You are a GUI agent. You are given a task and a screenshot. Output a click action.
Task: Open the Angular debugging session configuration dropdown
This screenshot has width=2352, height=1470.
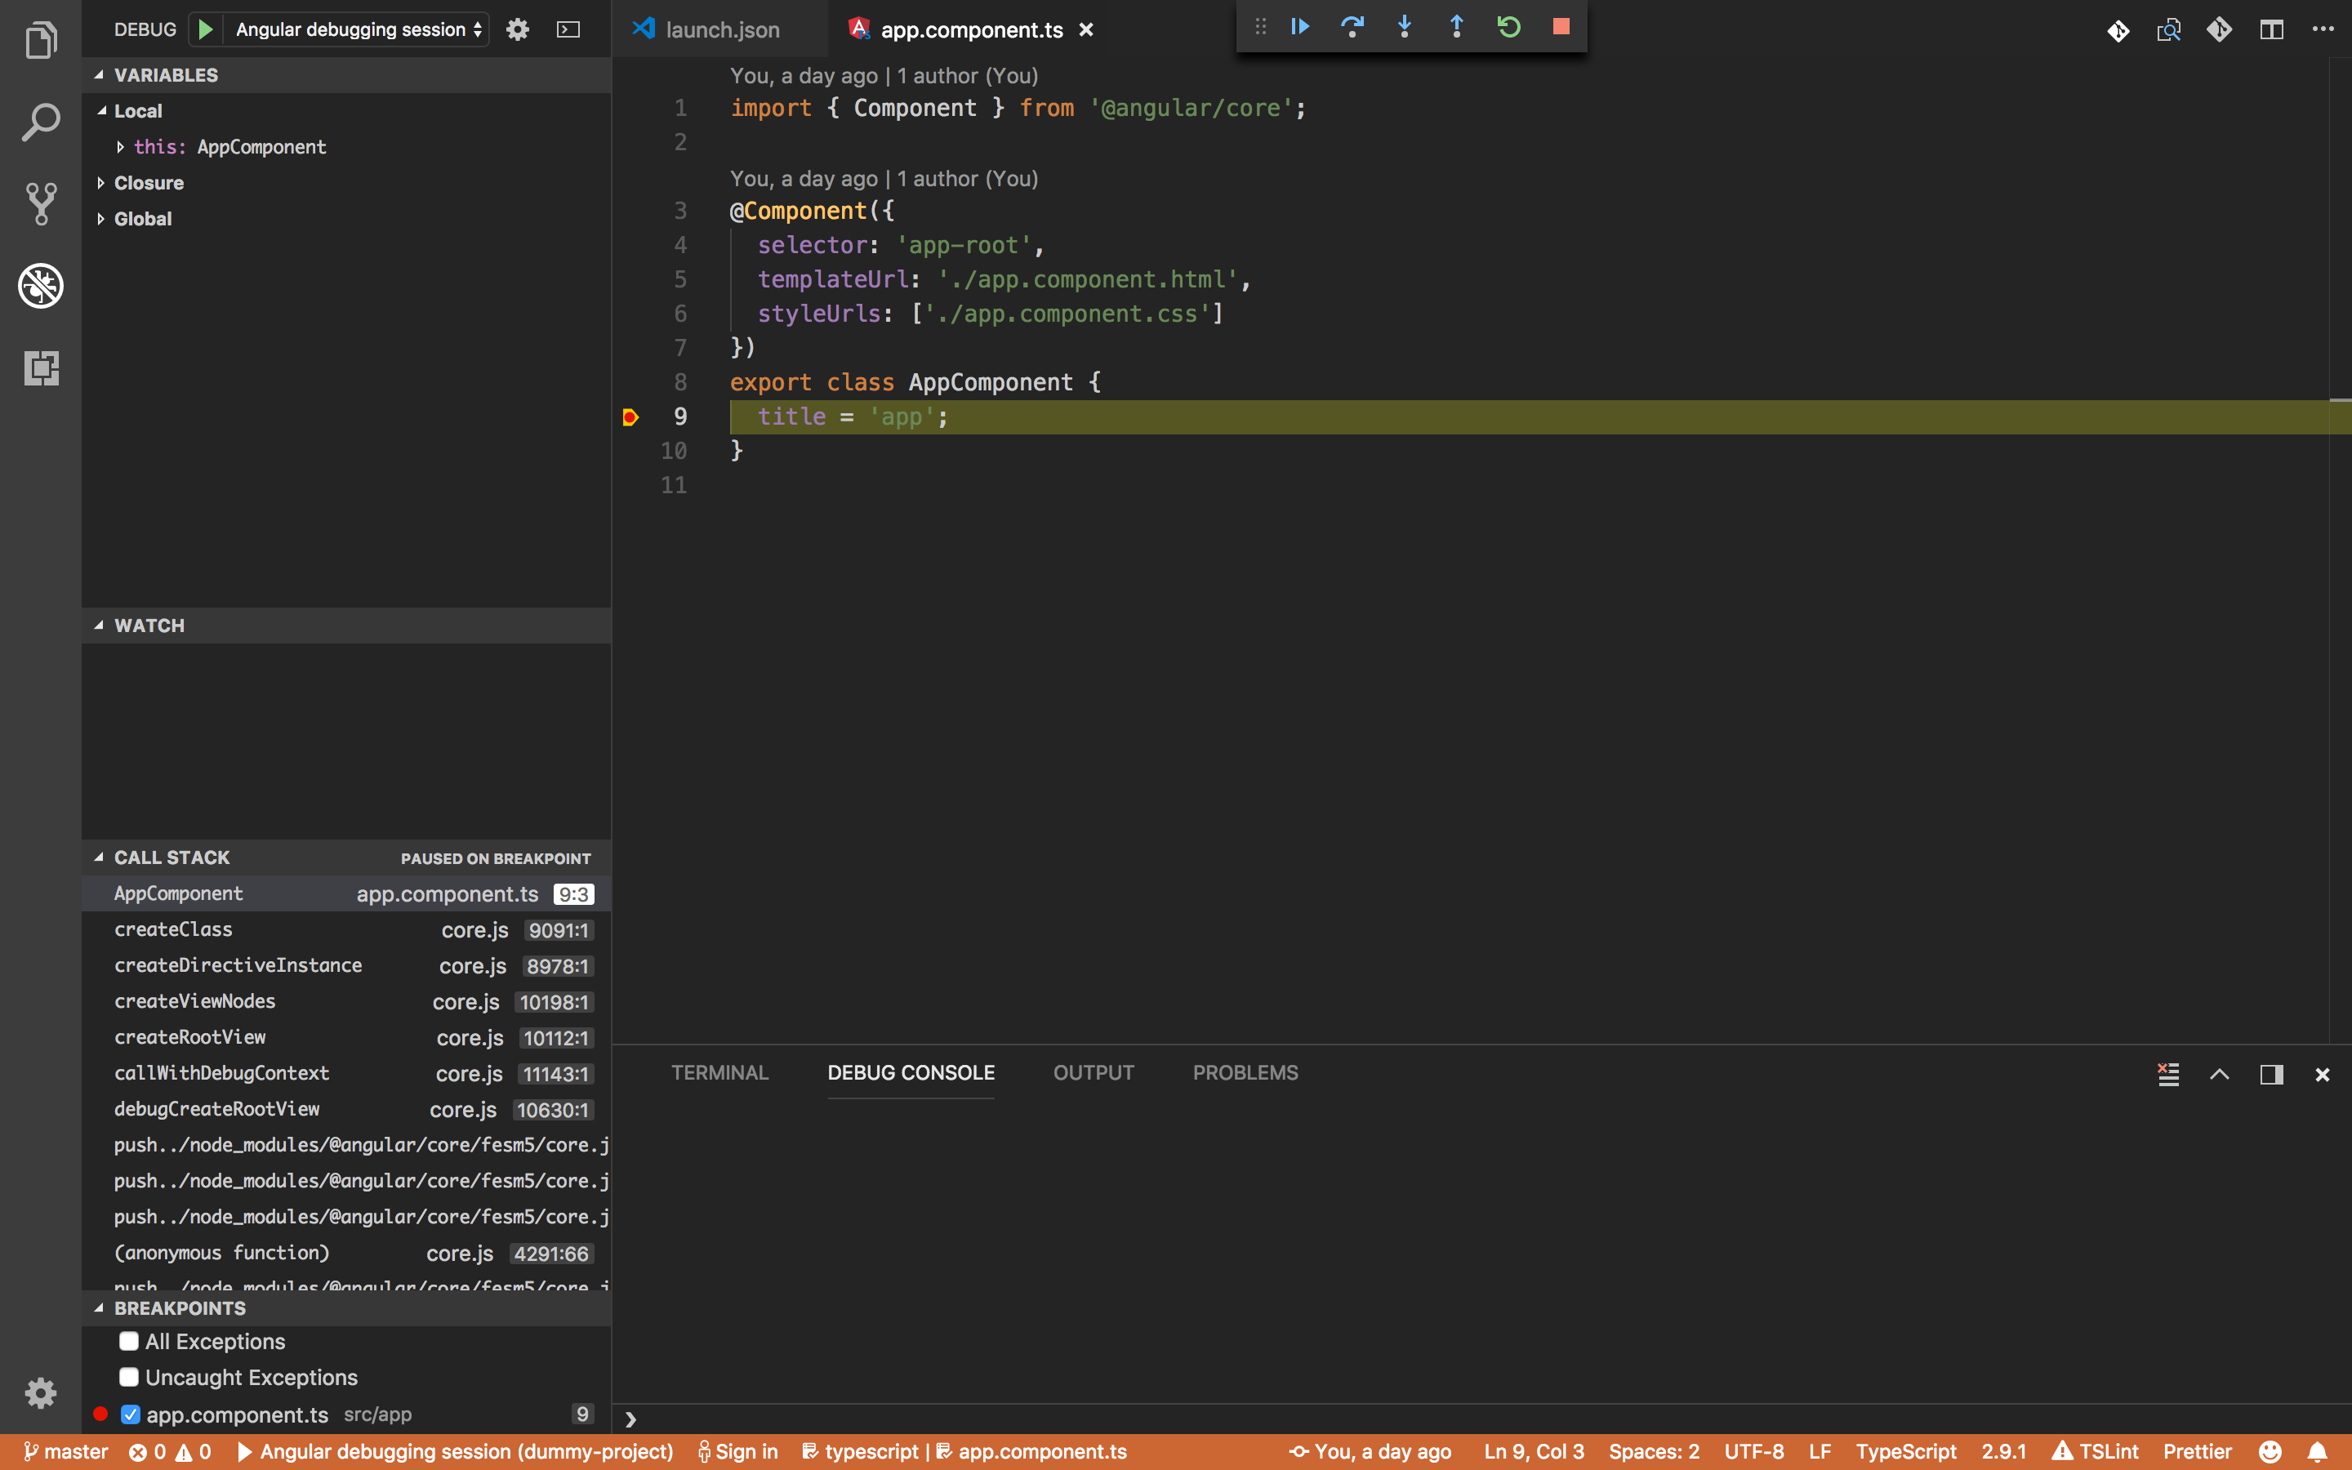[359, 29]
